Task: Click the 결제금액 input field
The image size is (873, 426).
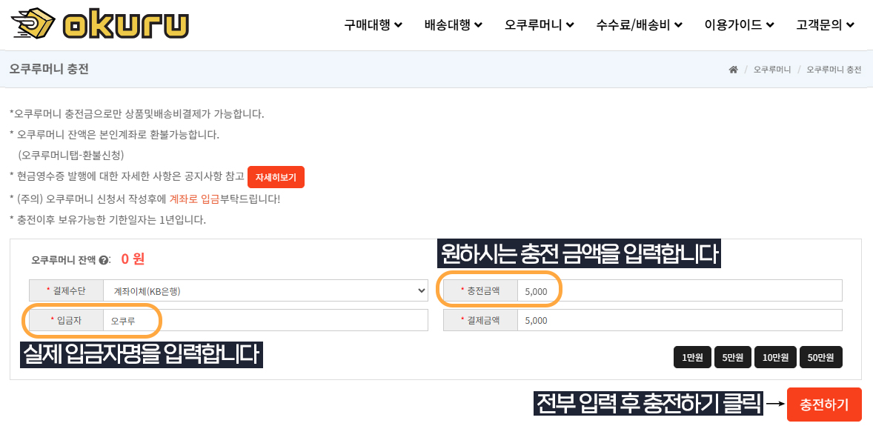Action: coord(680,320)
